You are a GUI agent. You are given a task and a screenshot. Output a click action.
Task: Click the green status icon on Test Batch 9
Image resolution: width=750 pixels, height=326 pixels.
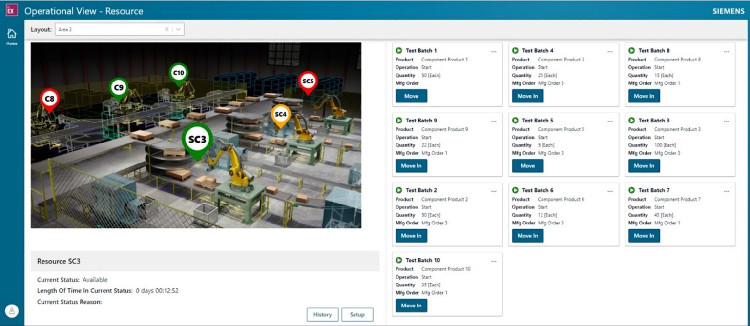tap(398, 120)
